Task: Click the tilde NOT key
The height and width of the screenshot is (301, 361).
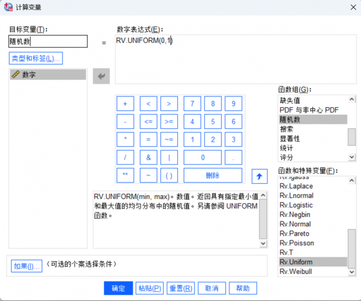Action: [149, 175]
